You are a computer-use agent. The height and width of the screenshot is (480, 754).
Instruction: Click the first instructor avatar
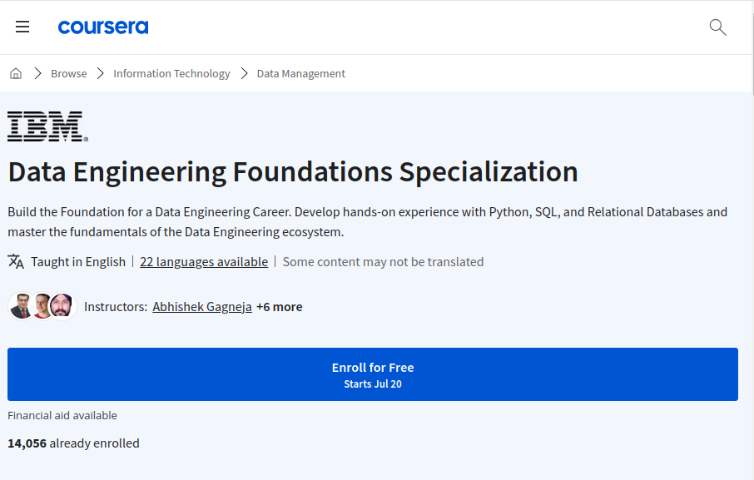click(x=22, y=306)
